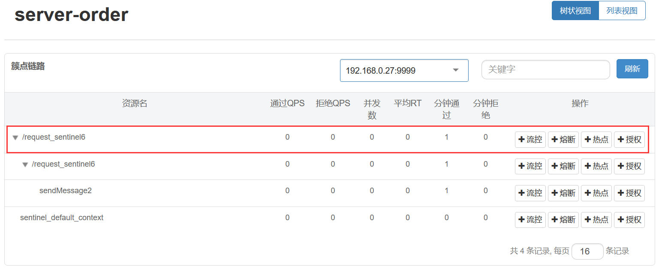Viewport: 659px width, 269px height.
Task: Add circuit breaker (熔断) for sendMessage2
Action: coord(563,193)
